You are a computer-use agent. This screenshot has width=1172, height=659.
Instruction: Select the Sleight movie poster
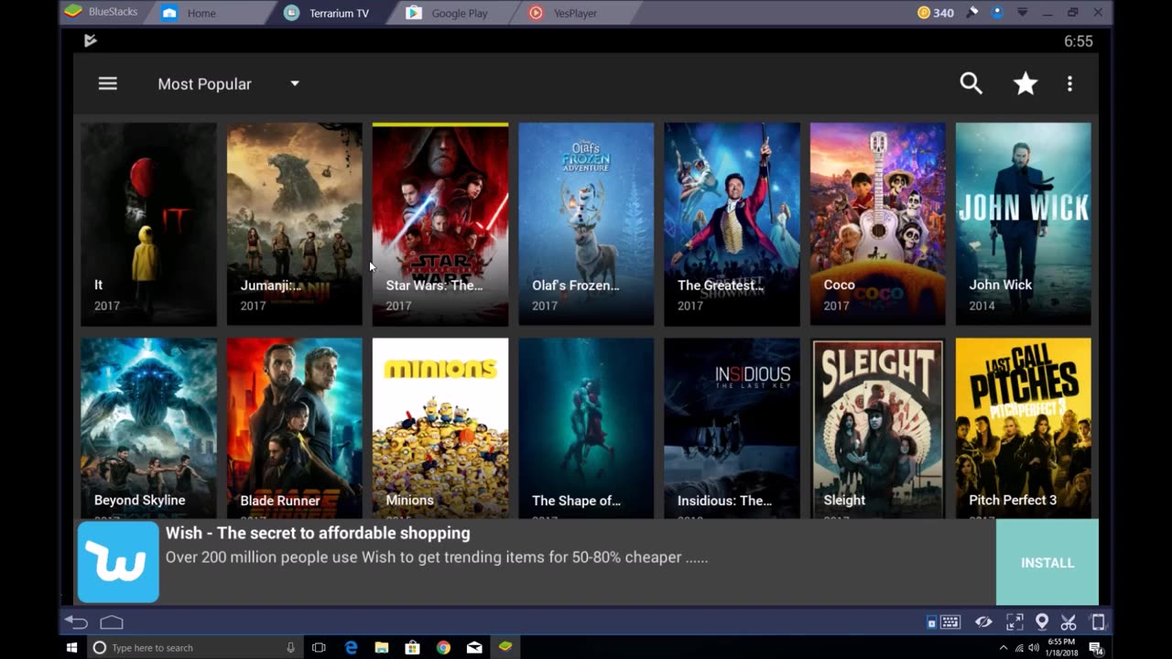point(877,428)
